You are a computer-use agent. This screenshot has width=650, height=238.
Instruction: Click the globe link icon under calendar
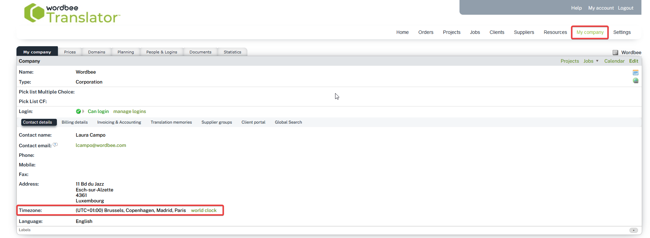[635, 81]
